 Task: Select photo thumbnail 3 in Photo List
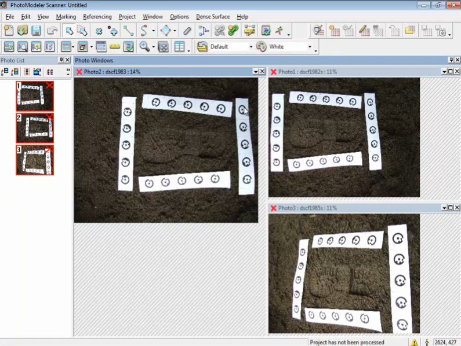tap(35, 160)
